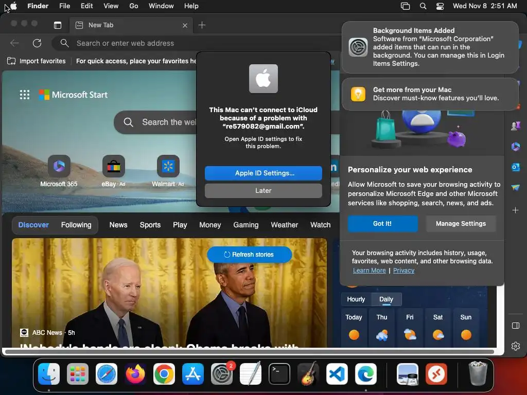The image size is (527, 395).
Task: Add a sidebar app with plus icon
Action: (516, 210)
